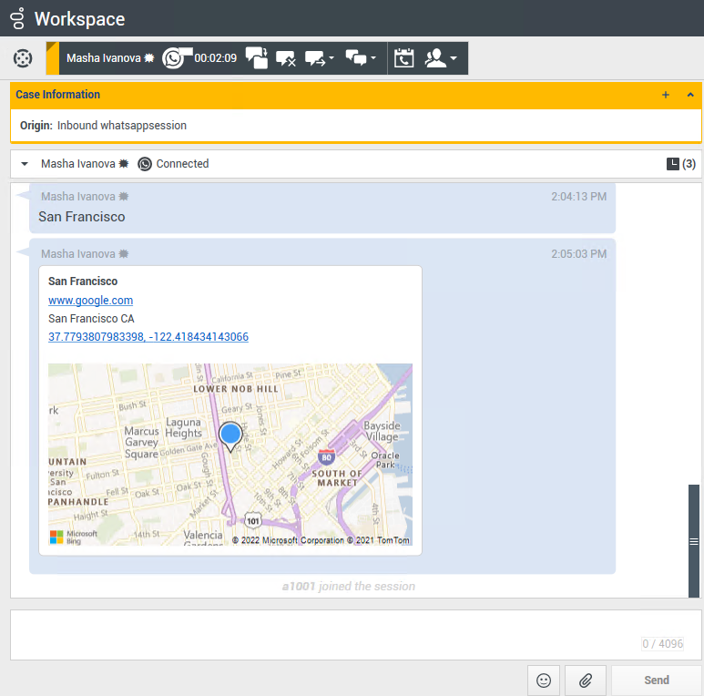This screenshot has height=696, width=704.
Task: Attach a file with paperclip icon
Action: tap(586, 680)
